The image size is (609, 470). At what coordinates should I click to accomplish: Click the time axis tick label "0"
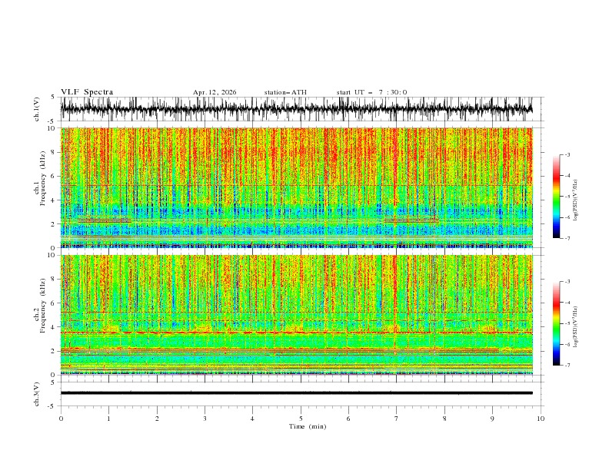click(61, 419)
